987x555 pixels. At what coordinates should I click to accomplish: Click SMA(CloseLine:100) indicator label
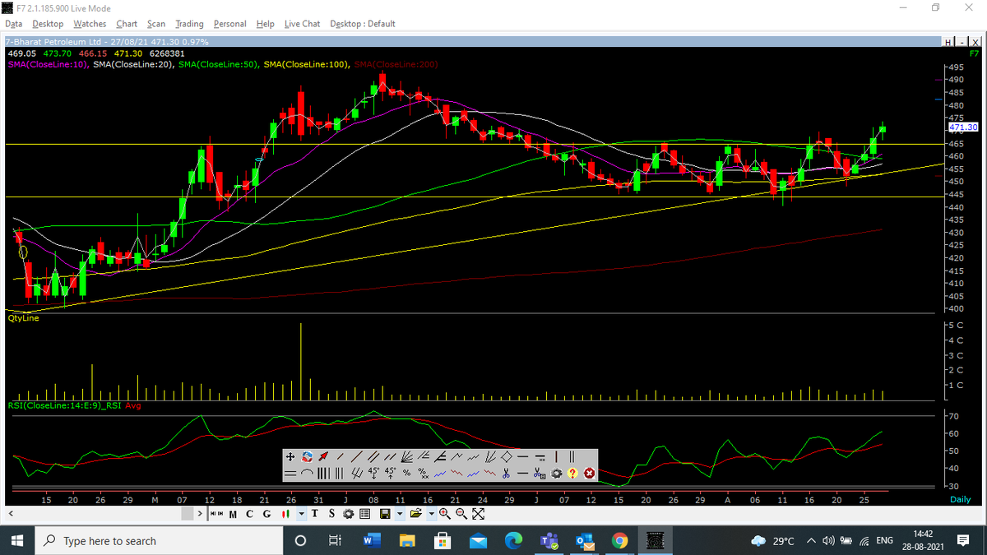[306, 63]
